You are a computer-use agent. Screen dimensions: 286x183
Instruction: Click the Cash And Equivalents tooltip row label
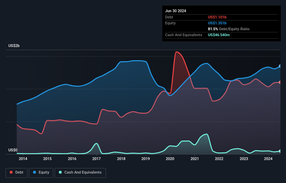point(184,35)
